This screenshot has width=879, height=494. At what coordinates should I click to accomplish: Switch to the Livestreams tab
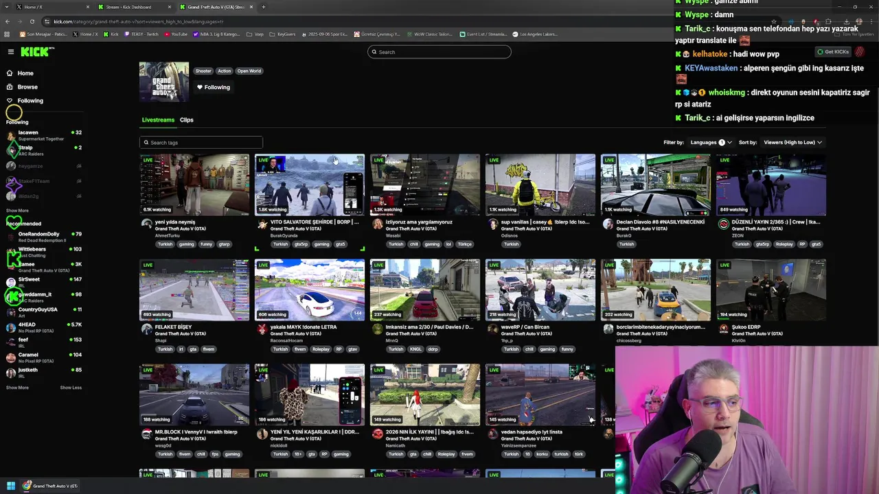tap(158, 120)
